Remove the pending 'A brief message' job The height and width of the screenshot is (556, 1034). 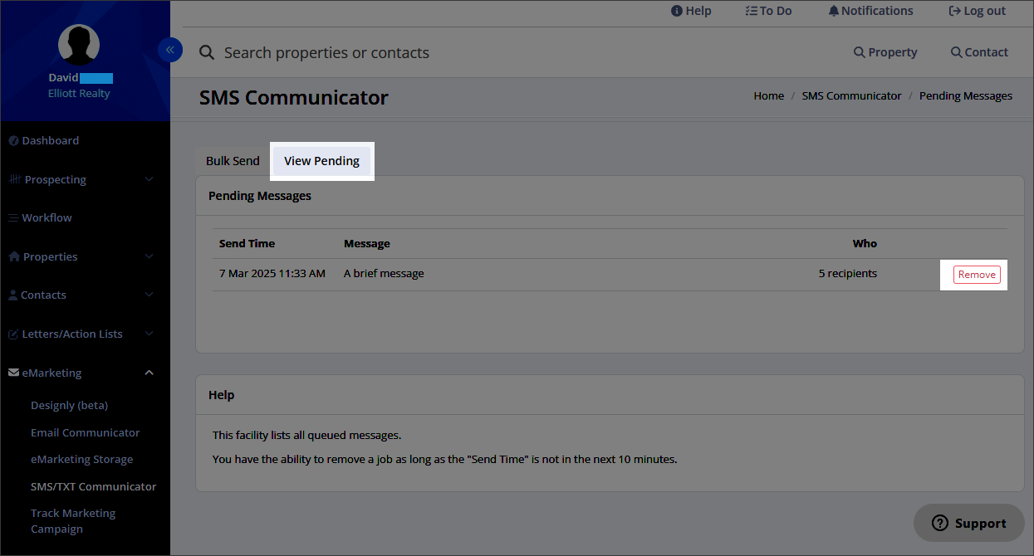(x=977, y=275)
